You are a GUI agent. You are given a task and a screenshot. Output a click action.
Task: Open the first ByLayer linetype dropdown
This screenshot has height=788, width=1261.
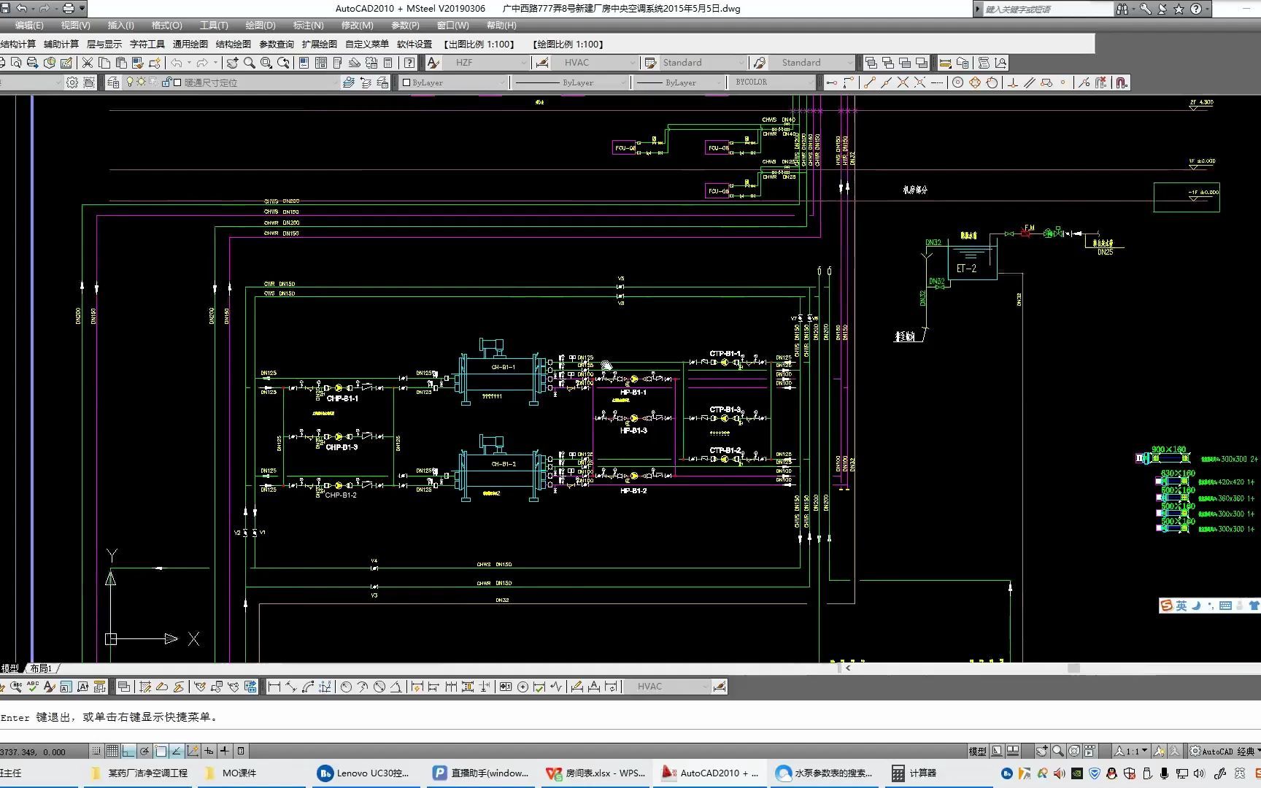tap(571, 82)
